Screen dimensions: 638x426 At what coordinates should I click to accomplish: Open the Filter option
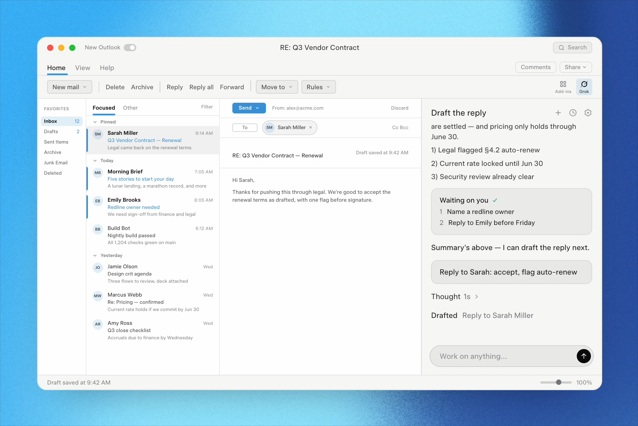(207, 107)
